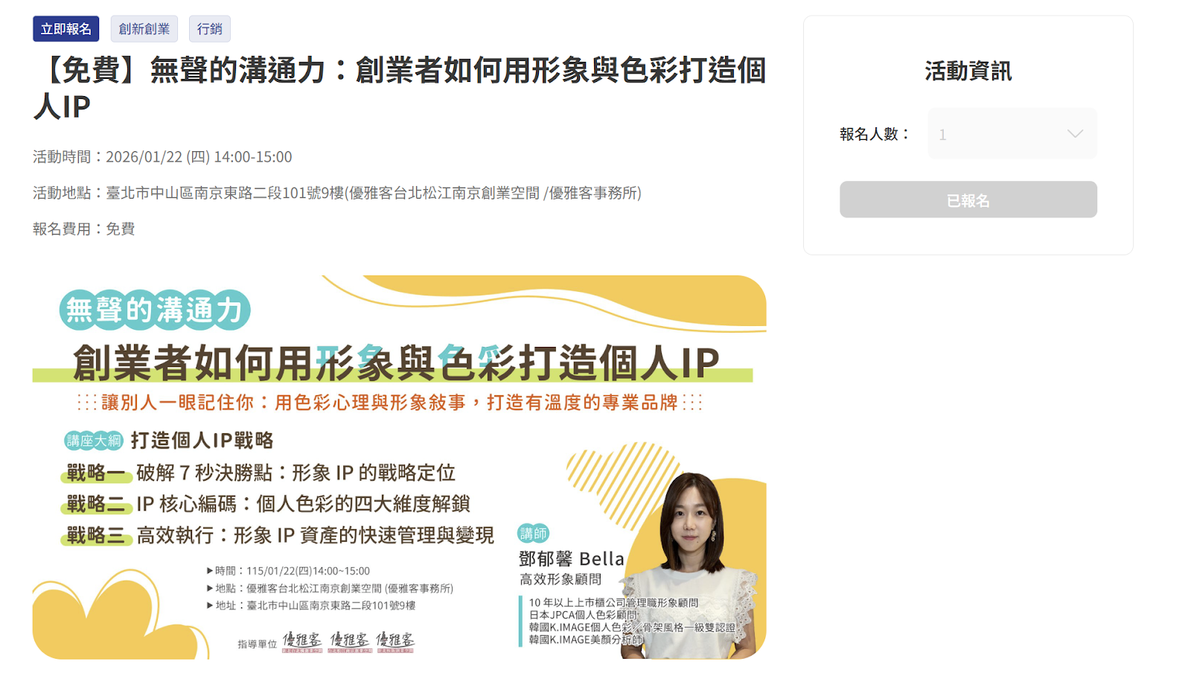Screen dimensions: 1191x690
Task: Click the speaker Bella's photo
Action: point(692,566)
